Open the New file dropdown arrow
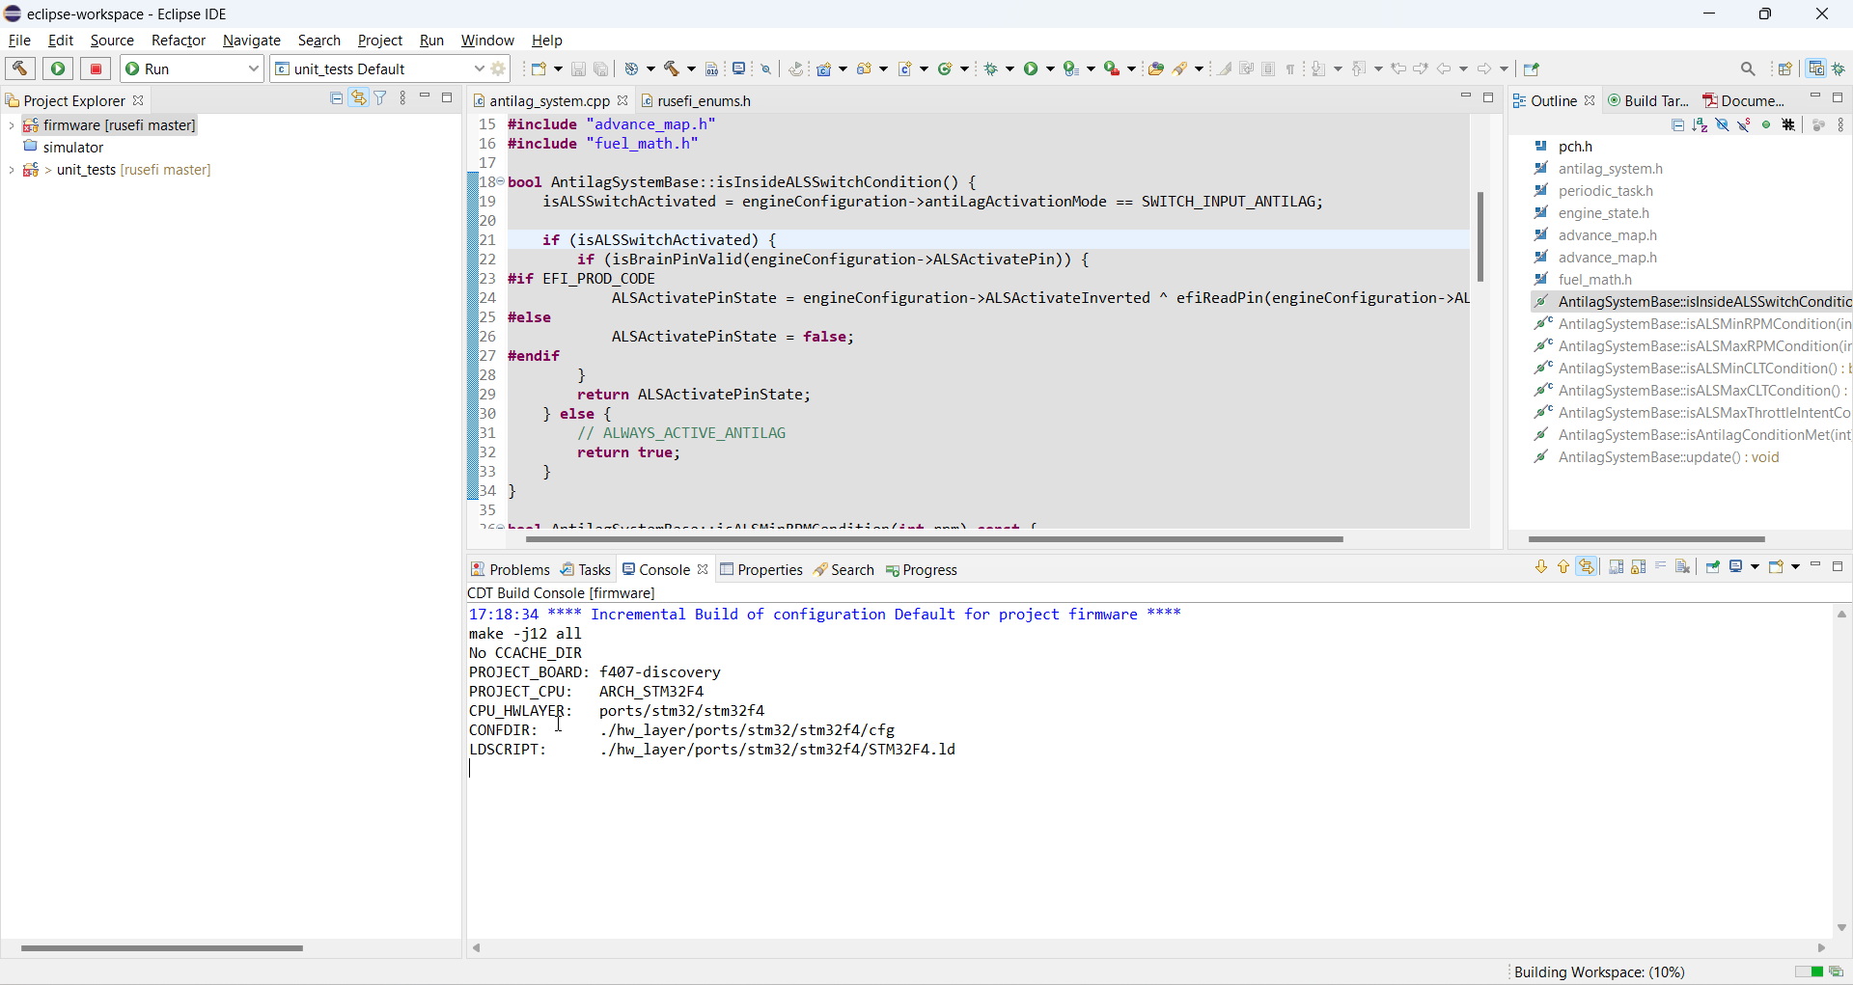 [x=558, y=68]
